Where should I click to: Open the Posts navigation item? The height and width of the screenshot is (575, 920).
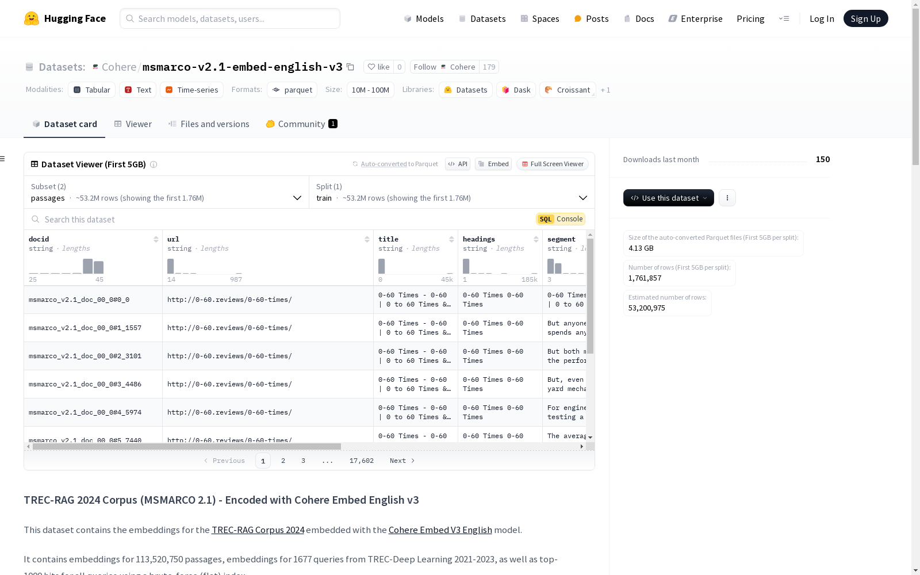pos(592,18)
